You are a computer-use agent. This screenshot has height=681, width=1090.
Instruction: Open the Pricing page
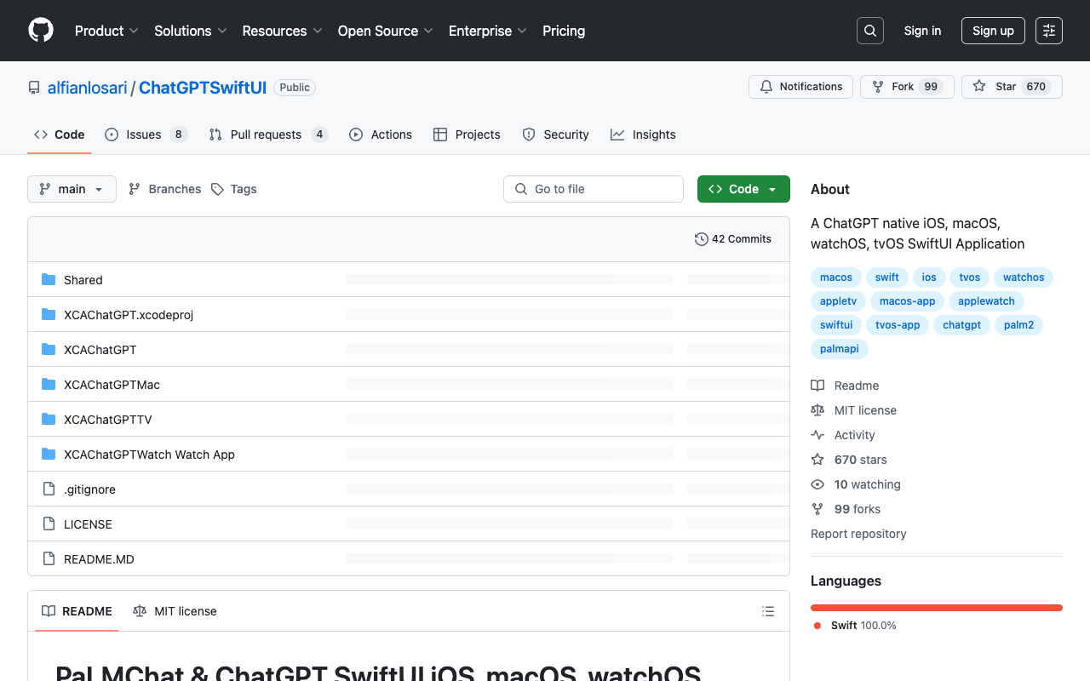click(x=564, y=31)
